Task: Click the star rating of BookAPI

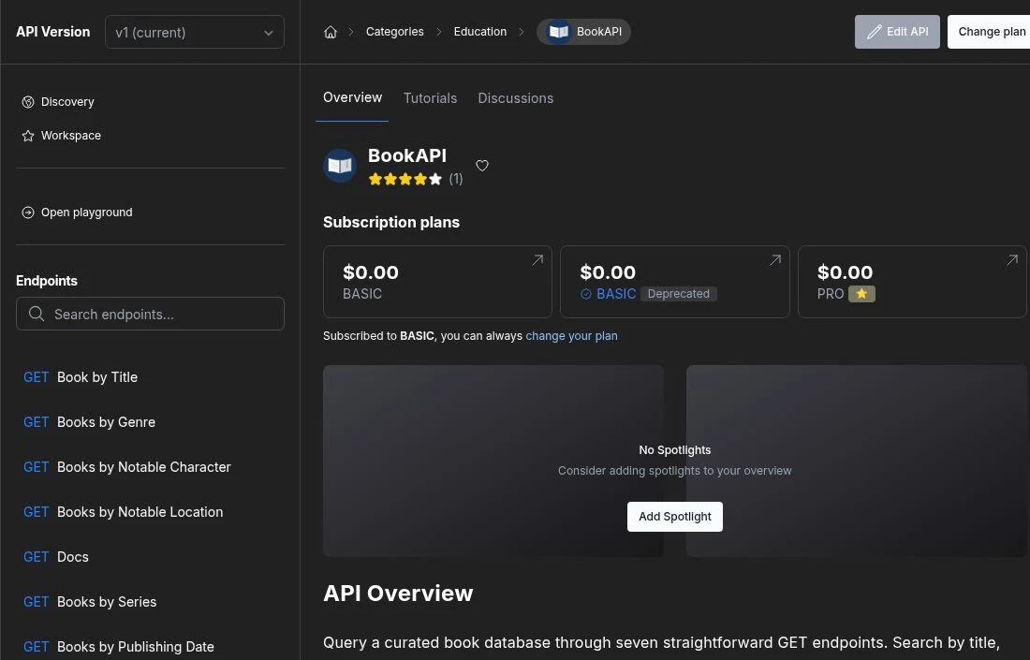Action: click(405, 180)
